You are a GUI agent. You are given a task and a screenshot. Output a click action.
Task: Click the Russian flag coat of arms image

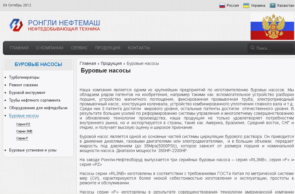(x=273, y=26)
